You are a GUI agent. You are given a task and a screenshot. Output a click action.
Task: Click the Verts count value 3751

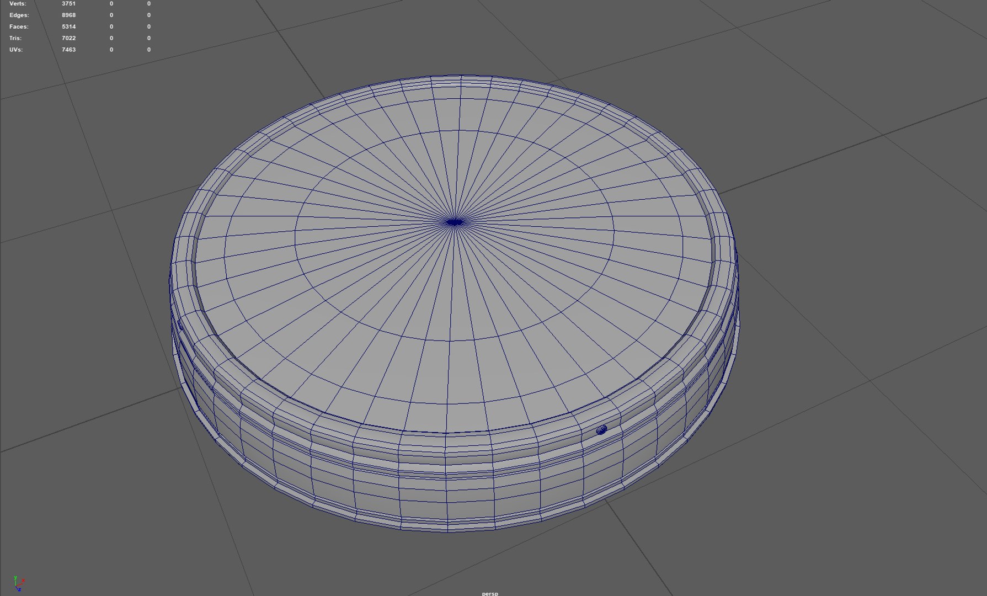pyautogui.click(x=68, y=3)
